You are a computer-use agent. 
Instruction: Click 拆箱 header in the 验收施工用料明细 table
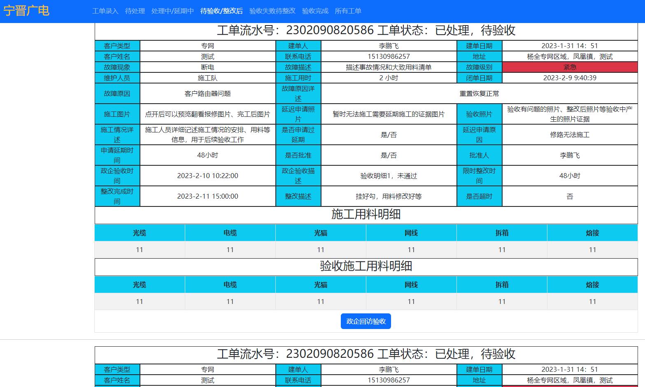pos(502,285)
